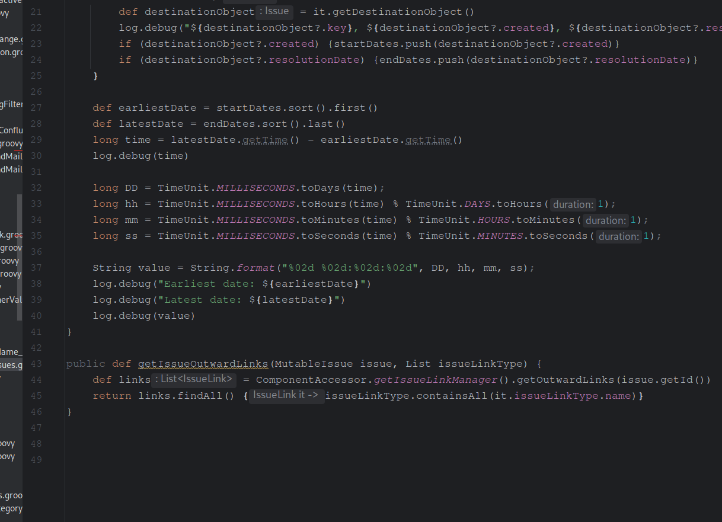Click latestDate in the line 28 declaration
This screenshot has height=522, width=722.
tap(151, 124)
